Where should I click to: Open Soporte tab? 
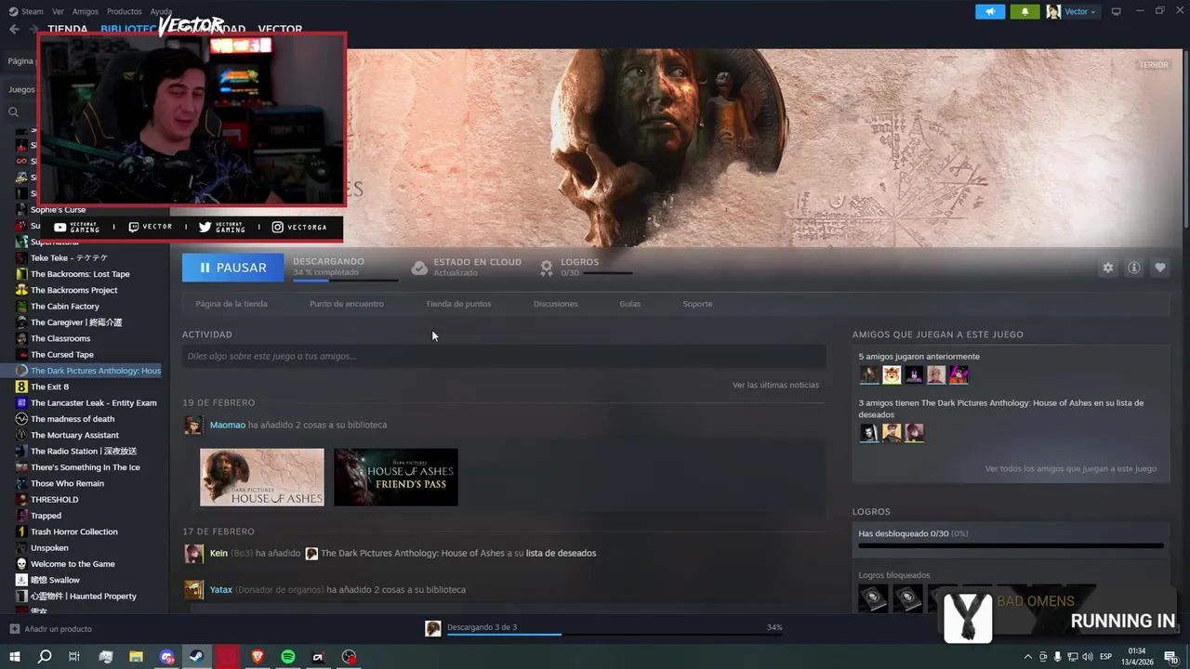pos(697,304)
